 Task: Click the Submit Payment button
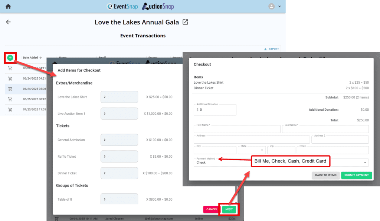(356, 175)
